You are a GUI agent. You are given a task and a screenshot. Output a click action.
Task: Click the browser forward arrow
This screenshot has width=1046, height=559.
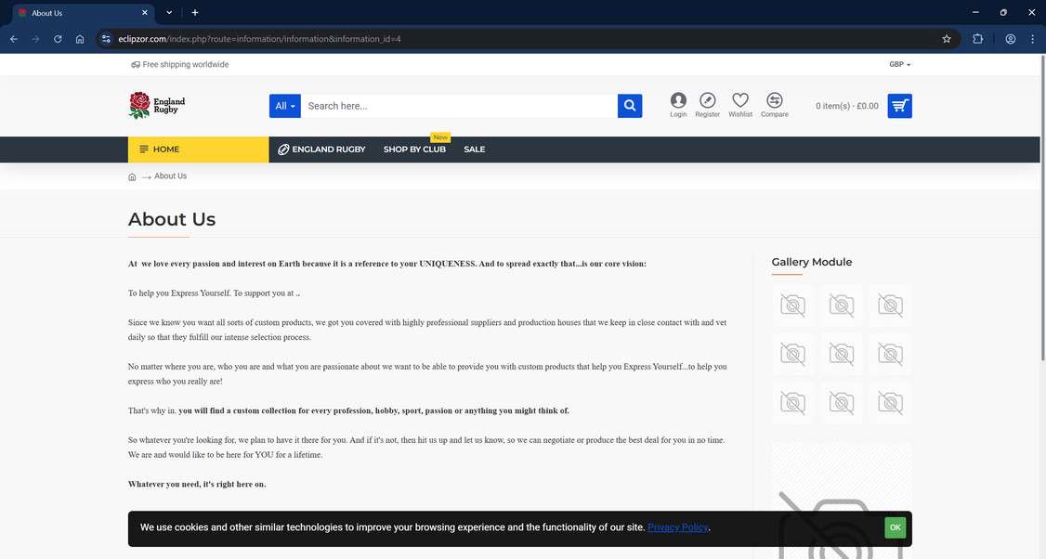click(35, 39)
